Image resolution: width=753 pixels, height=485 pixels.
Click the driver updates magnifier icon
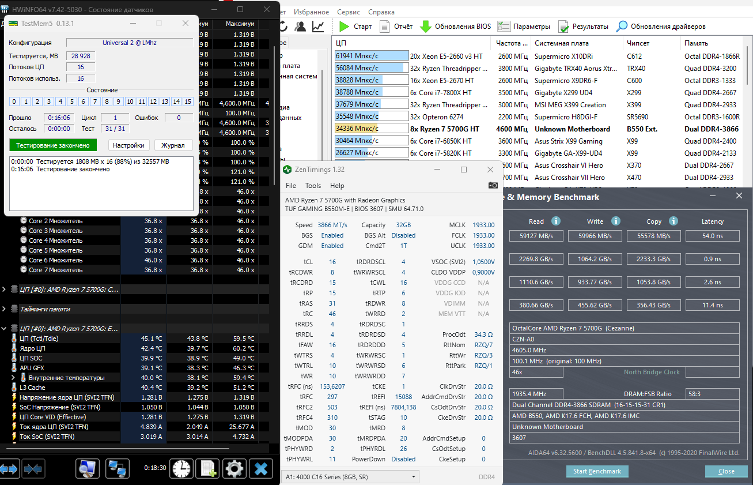tap(622, 27)
